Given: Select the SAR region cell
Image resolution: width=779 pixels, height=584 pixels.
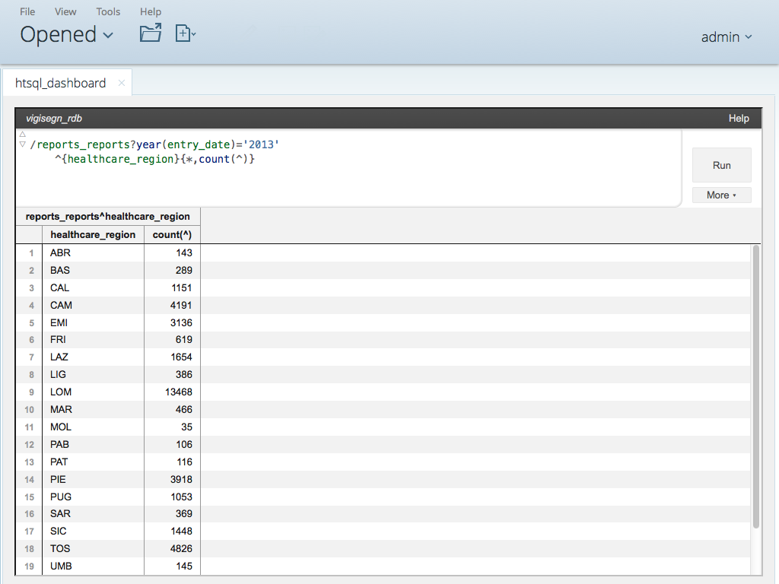Looking at the screenshot, I should [x=93, y=514].
